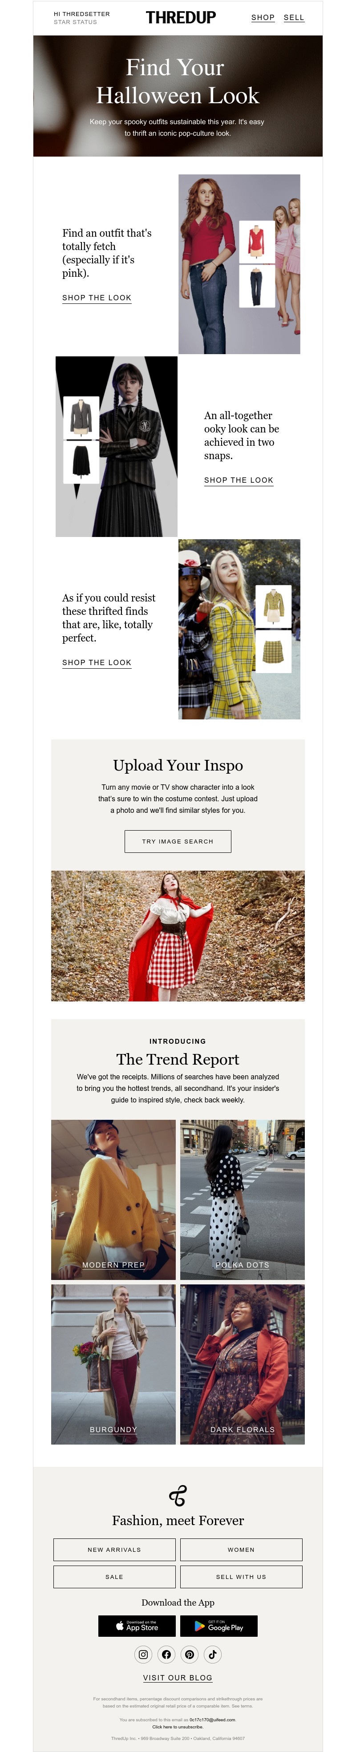
Task: Click here to unsubscribe link
Action: point(178,1726)
